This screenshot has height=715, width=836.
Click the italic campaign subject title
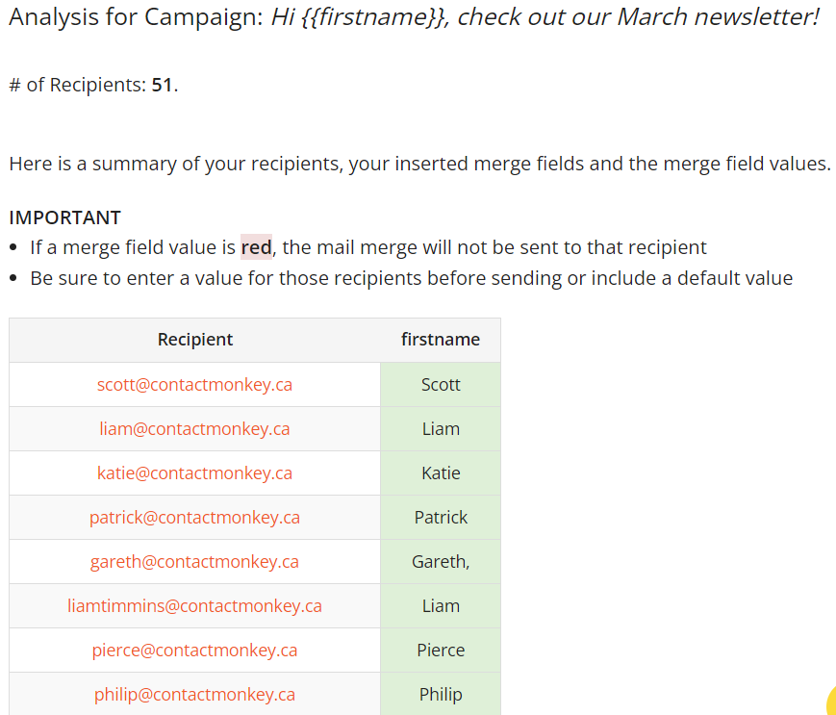point(545,18)
